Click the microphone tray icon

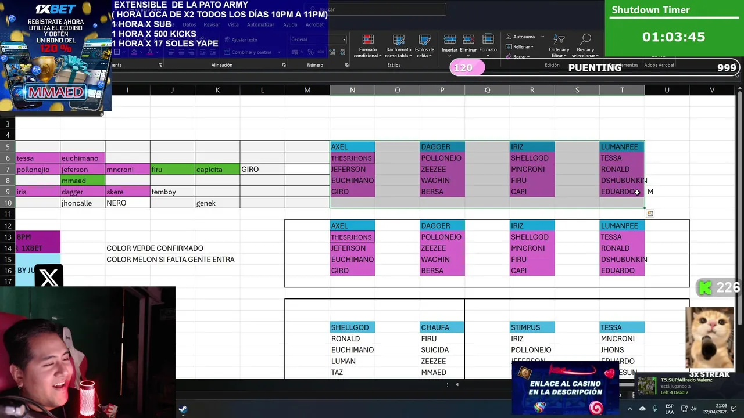655,409
